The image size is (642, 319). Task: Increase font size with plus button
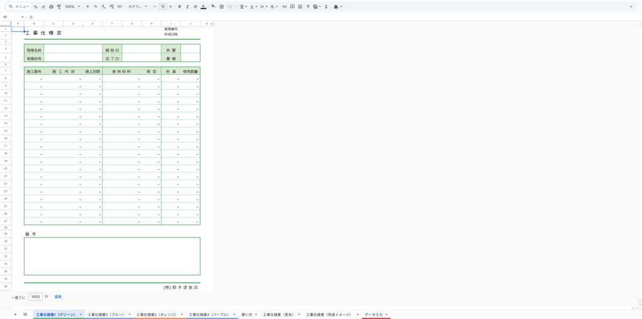[x=171, y=6]
